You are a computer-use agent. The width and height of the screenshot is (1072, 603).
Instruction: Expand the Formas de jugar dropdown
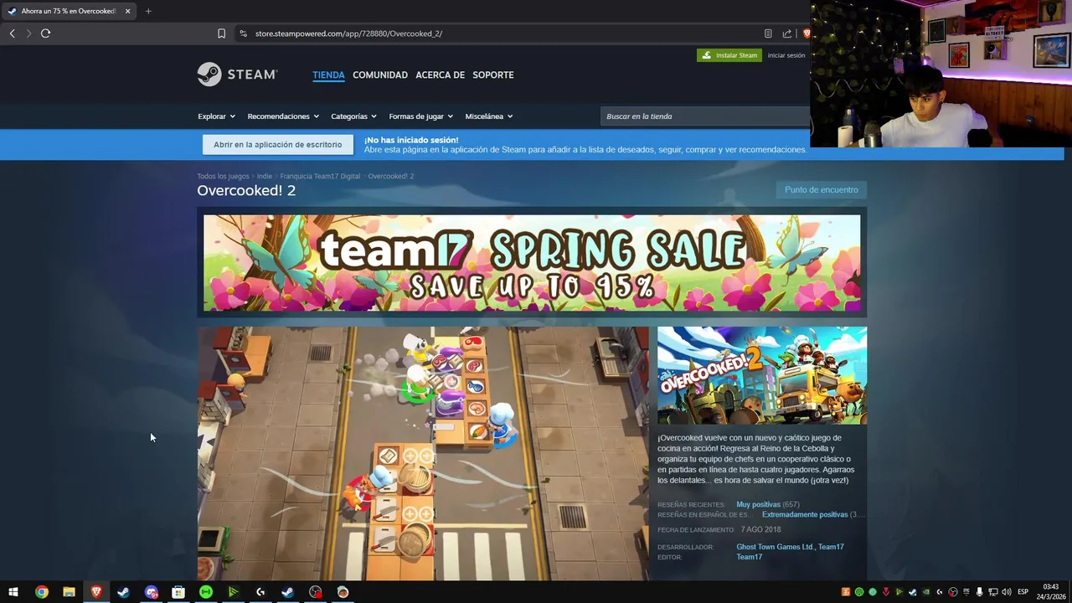[x=420, y=116]
